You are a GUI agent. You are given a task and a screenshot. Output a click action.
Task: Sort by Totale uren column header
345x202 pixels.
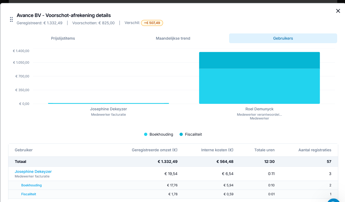265,150
